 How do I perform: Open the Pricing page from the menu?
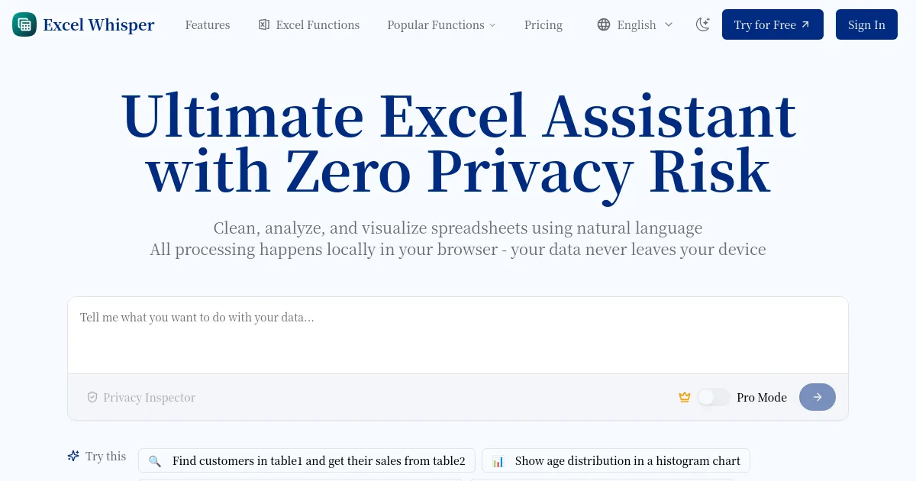click(543, 24)
